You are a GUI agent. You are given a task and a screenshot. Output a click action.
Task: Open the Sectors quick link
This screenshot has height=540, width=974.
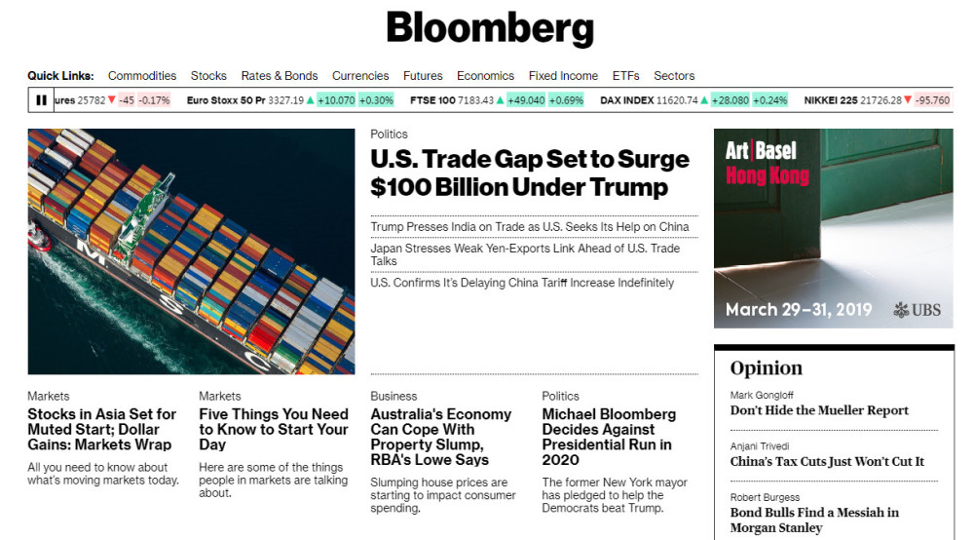pos(674,76)
